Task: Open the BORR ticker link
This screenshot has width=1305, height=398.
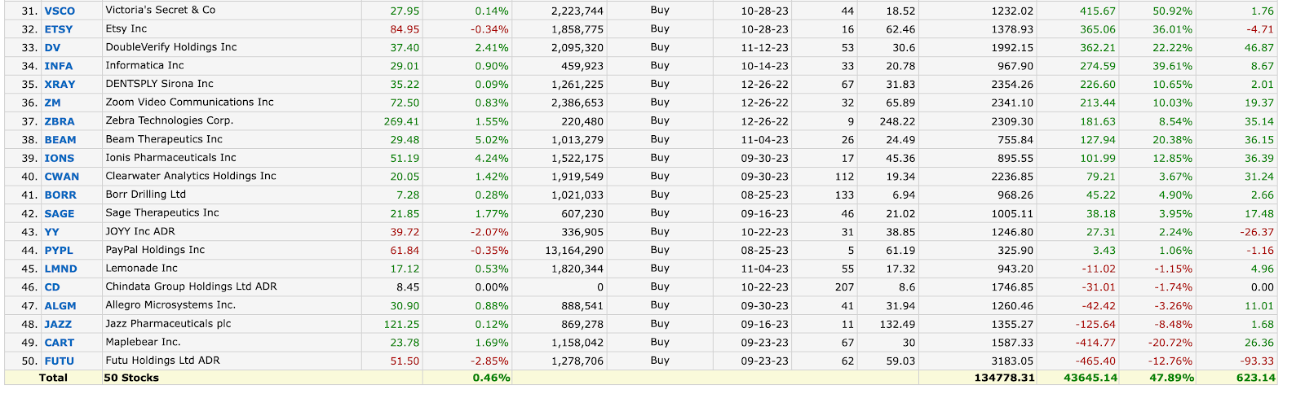Action: (60, 195)
